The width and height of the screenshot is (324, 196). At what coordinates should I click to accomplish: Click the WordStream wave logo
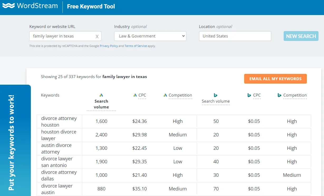coord(8,6)
